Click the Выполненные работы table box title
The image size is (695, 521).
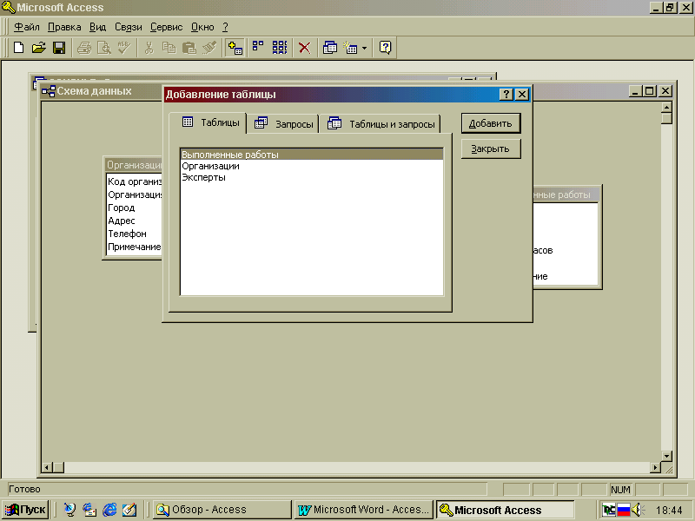[x=566, y=195]
